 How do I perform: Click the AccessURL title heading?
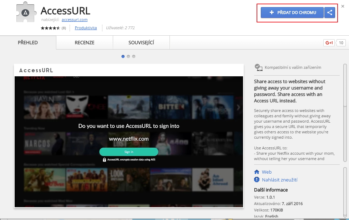(x=65, y=11)
